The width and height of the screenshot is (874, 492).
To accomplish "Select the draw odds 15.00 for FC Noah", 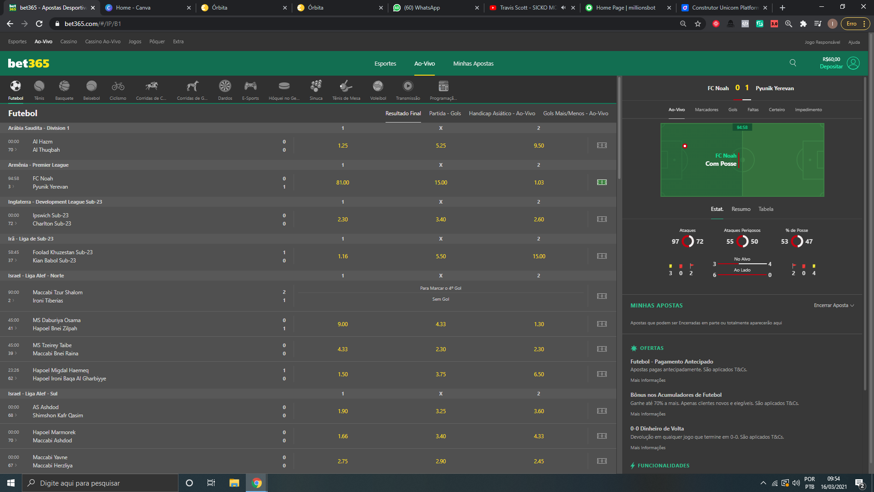I will pos(441,183).
